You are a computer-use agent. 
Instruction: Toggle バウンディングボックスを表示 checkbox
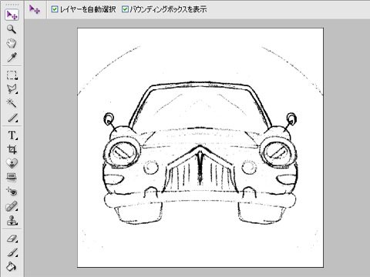point(125,9)
